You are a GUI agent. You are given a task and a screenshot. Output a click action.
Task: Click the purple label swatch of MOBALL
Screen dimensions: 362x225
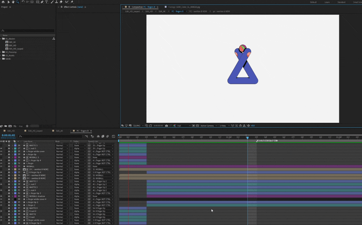pyautogui.click(x=15, y=166)
